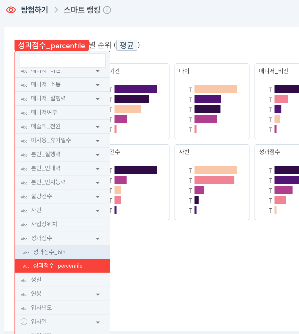Expand the 매니저_실행력 arrow
The image size is (299, 334).
[98, 99]
